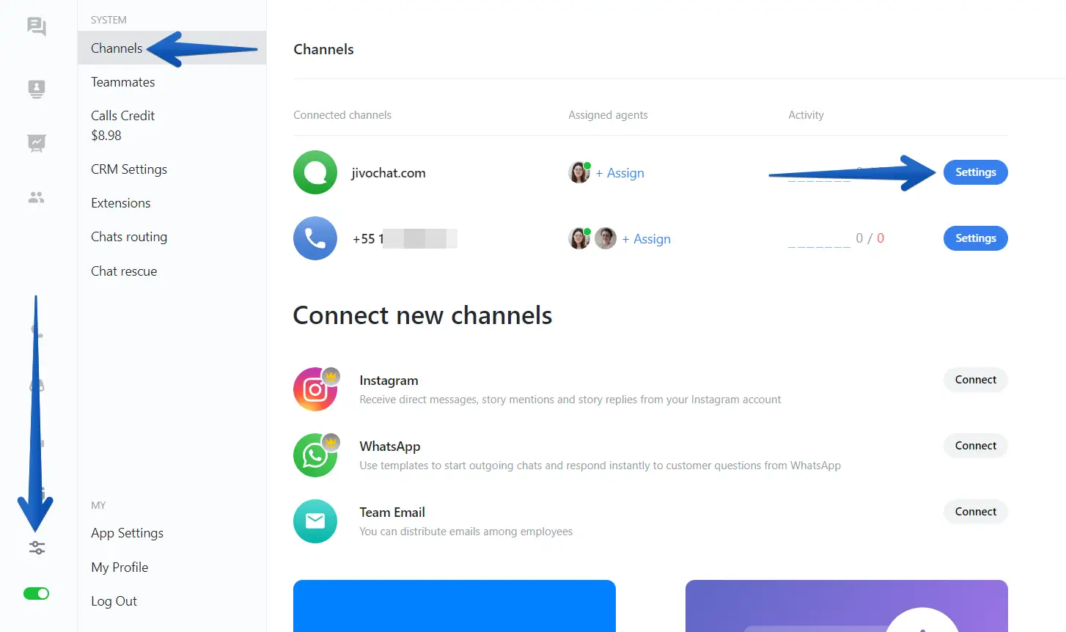Screen dimensions: 1066x632
Task: Assign an agent to jivochat.com channel
Action: click(620, 173)
